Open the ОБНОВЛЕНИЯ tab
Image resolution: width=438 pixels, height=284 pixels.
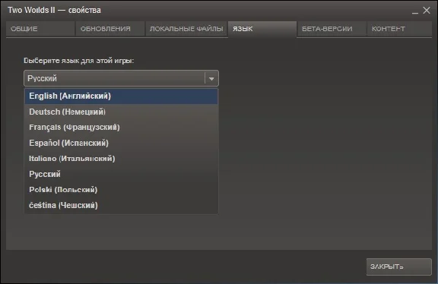click(110, 29)
